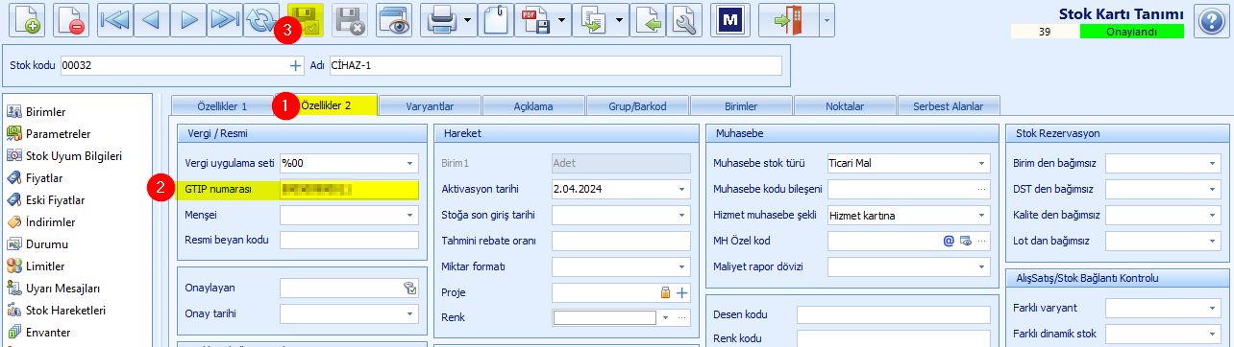Screen dimensions: 1234x347
Task: Edit the Stok kodu field
Action: point(174,66)
